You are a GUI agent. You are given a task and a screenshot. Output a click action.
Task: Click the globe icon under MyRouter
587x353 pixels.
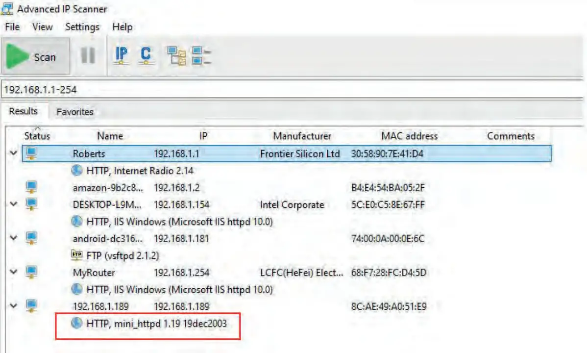tap(77, 289)
